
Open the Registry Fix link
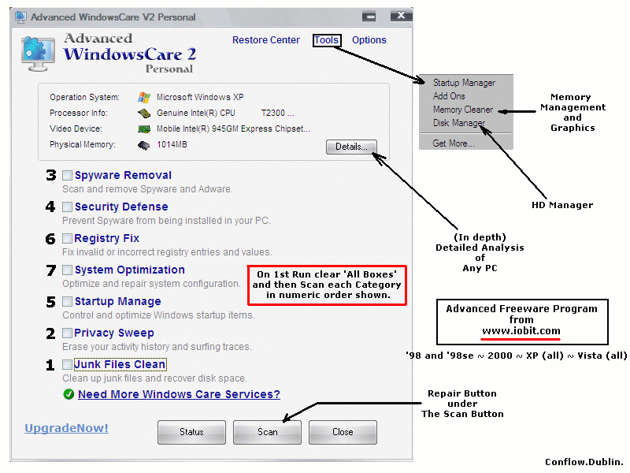(107, 239)
